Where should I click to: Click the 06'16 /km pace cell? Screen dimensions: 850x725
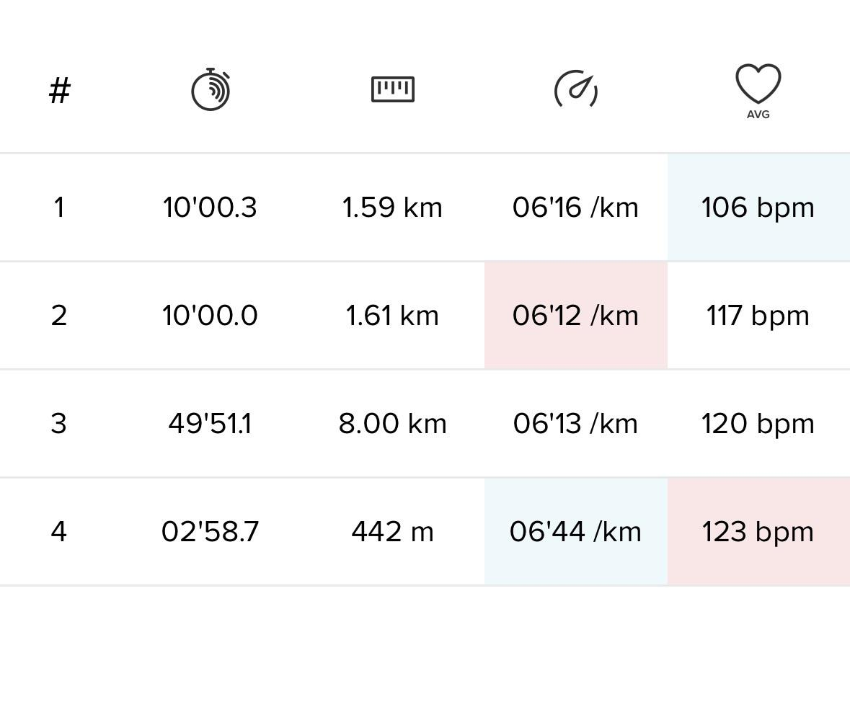click(575, 208)
